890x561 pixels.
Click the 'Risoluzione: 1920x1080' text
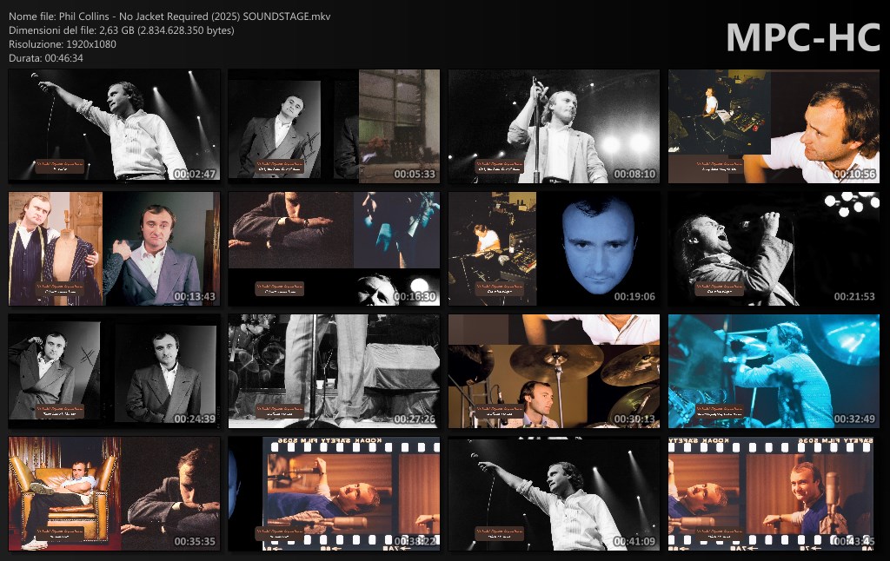(x=63, y=44)
